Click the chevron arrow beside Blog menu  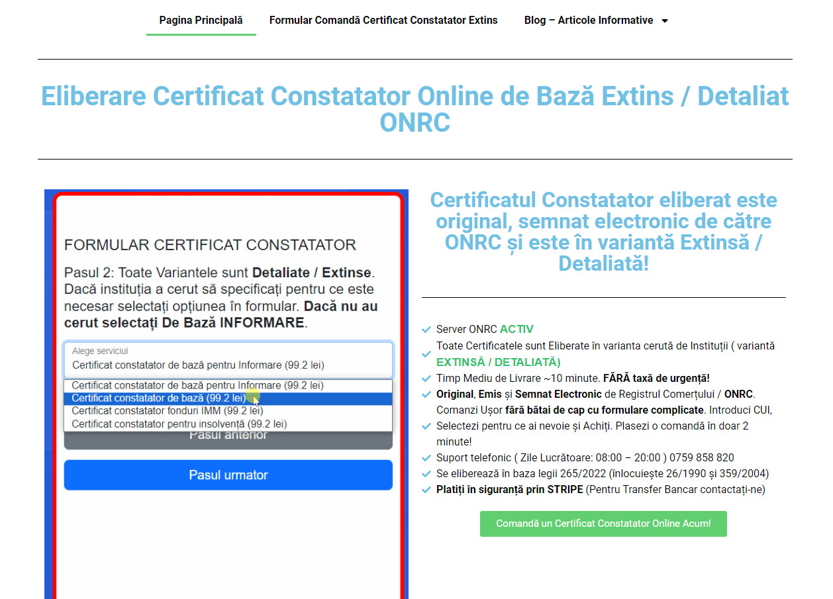(664, 21)
